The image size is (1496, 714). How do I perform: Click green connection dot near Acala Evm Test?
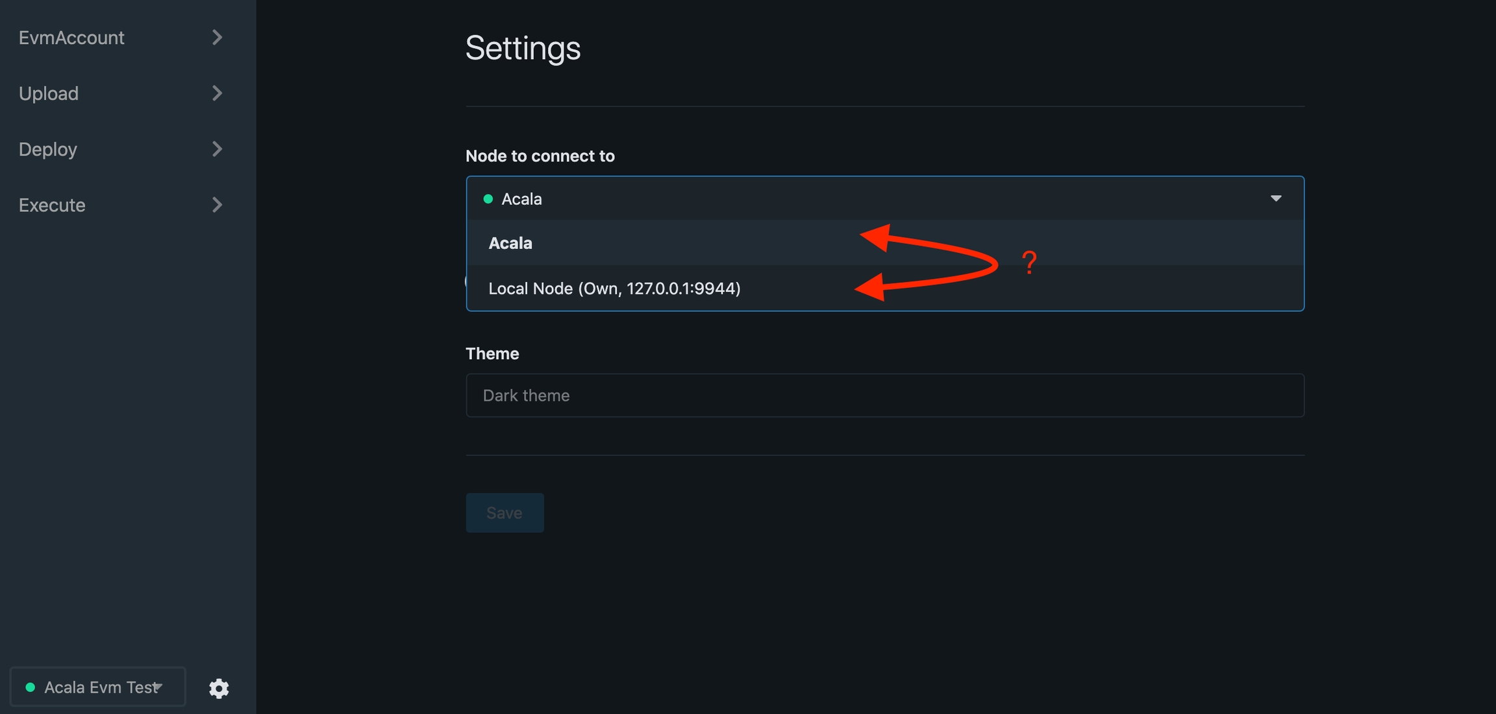tap(30, 687)
